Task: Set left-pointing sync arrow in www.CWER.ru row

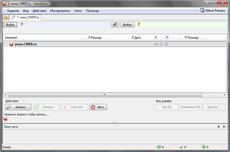Action: point(156,44)
